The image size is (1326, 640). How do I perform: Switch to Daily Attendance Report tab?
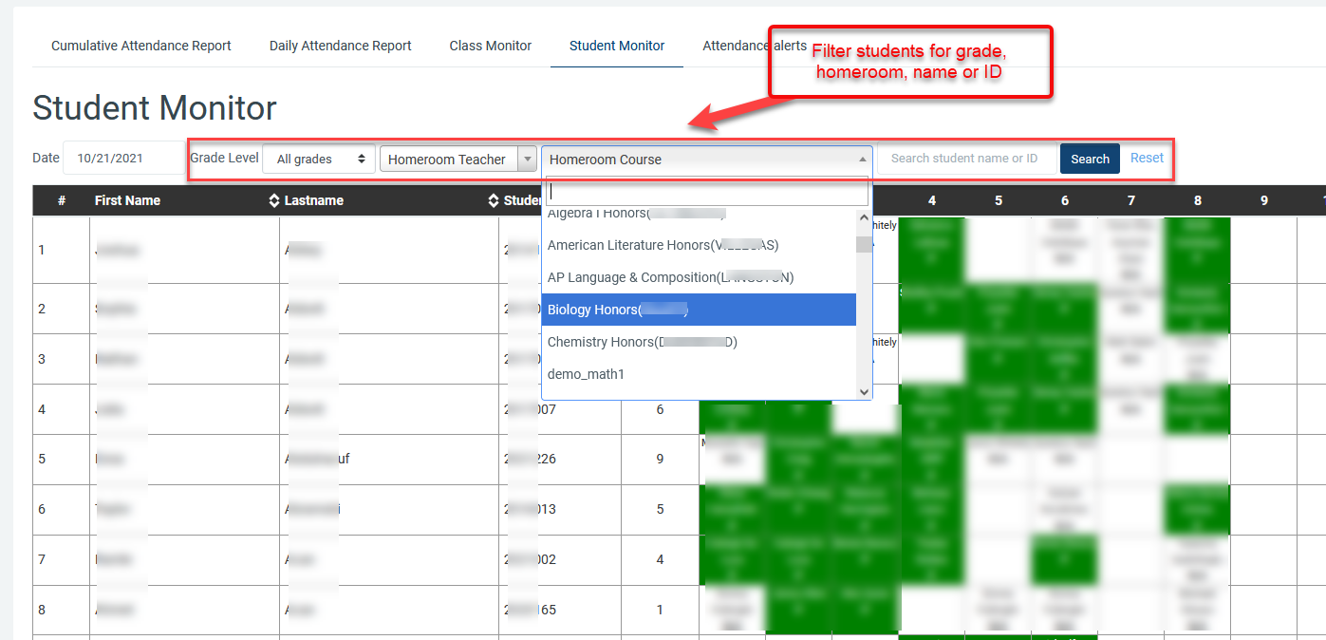coord(340,46)
